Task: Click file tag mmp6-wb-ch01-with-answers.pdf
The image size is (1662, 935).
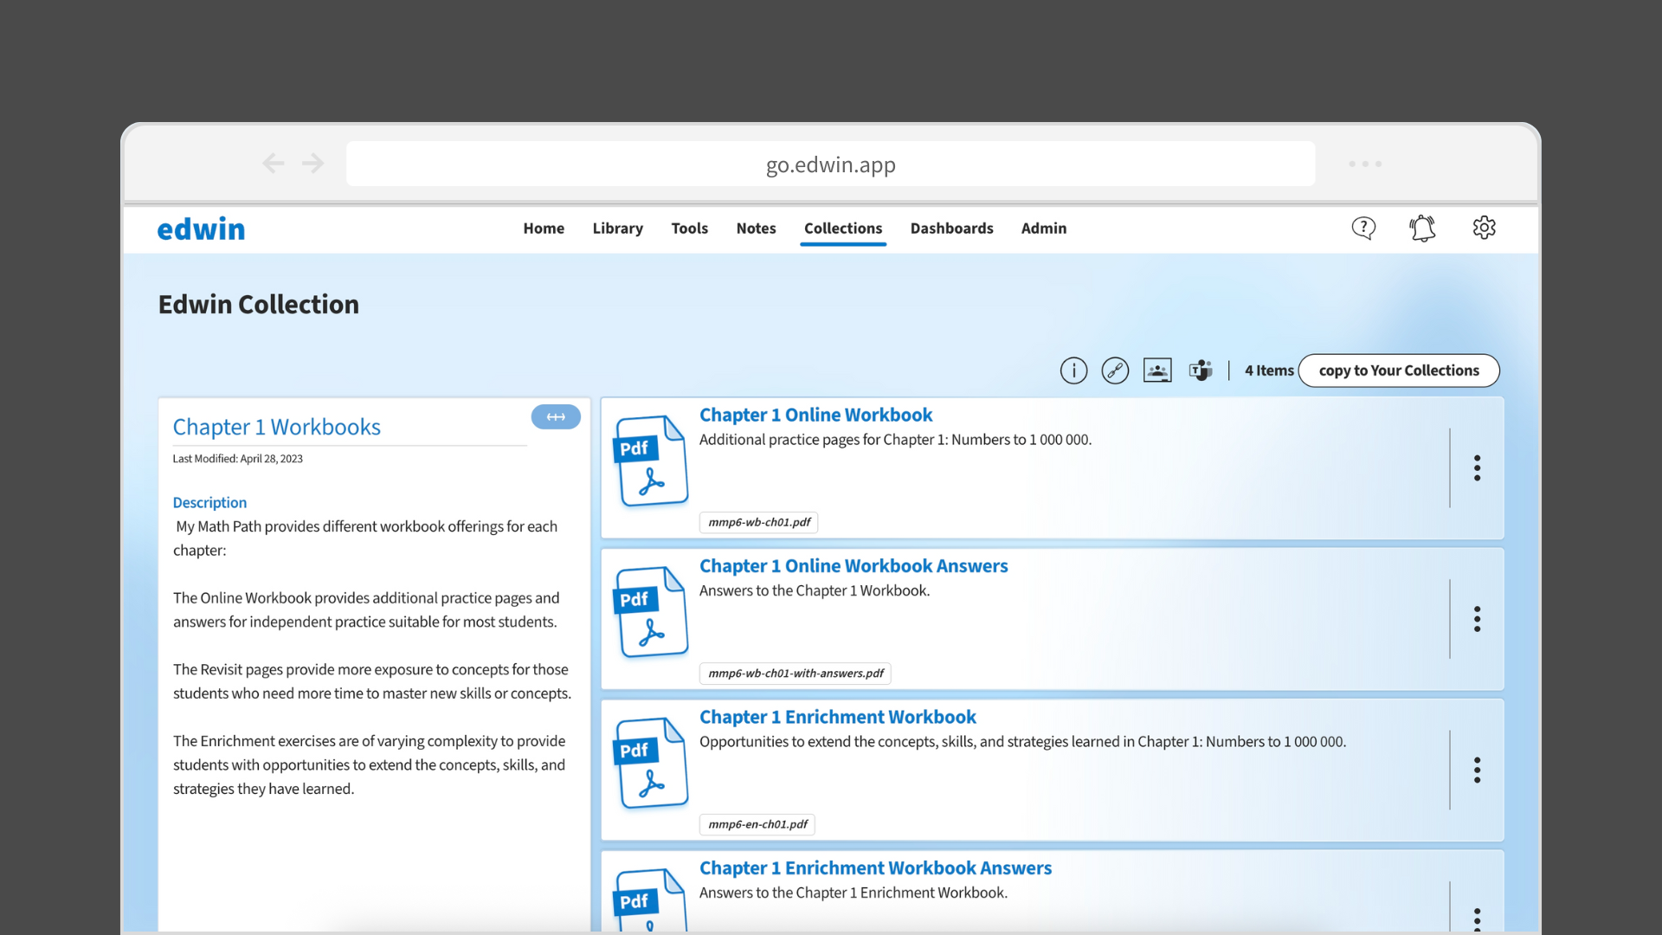Action: tap(796, 673)
